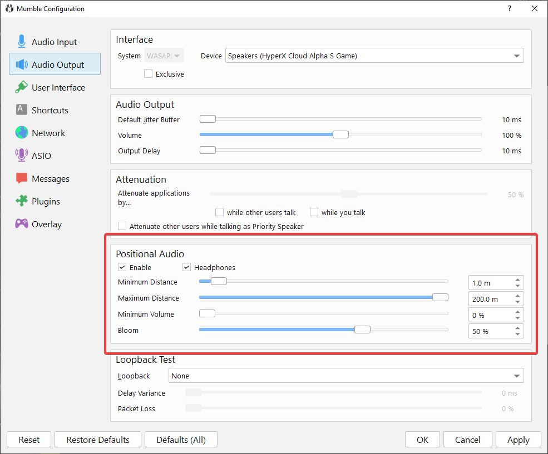Click the Audio Output speaker icon

tap(22, 64)
